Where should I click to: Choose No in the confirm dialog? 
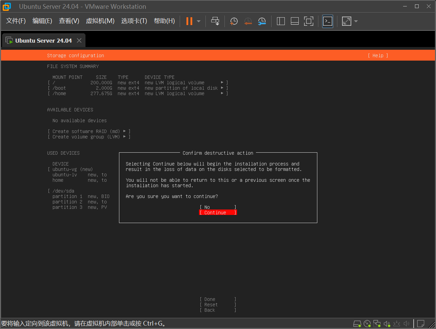[x=218, y=207]
